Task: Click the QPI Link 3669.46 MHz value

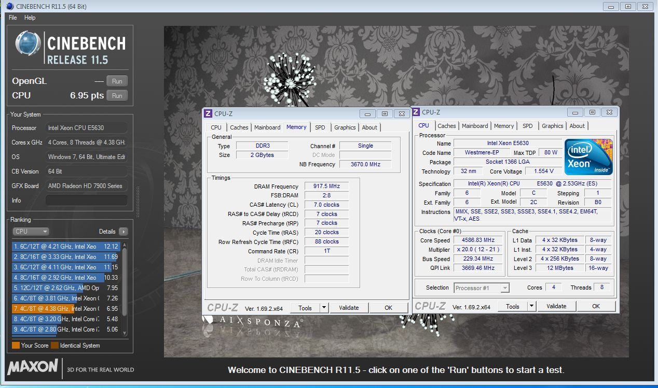Action: pyautogui.click(x=477, y=268)
